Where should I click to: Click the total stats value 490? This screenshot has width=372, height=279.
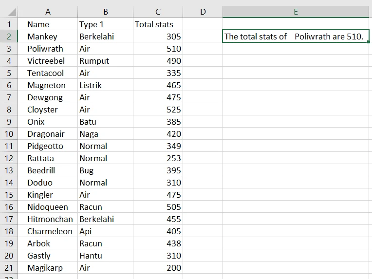coord(158,61)
